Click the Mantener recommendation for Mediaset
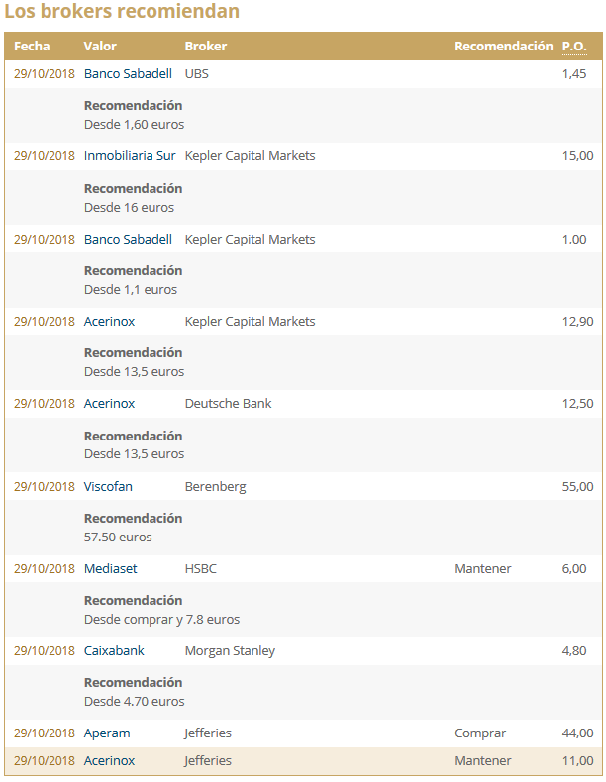Viewport: 606px width, 782px height. tap(483, 568)
